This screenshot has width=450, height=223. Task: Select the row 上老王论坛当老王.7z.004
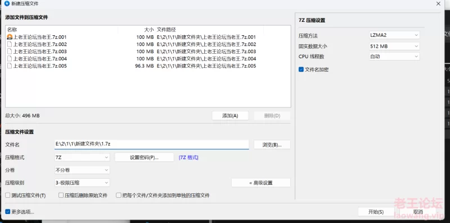click(x=148, y=59)
